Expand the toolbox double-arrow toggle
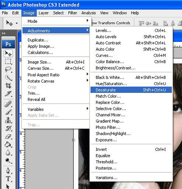This screenshot has width=182, height=189. pos(4,33)
